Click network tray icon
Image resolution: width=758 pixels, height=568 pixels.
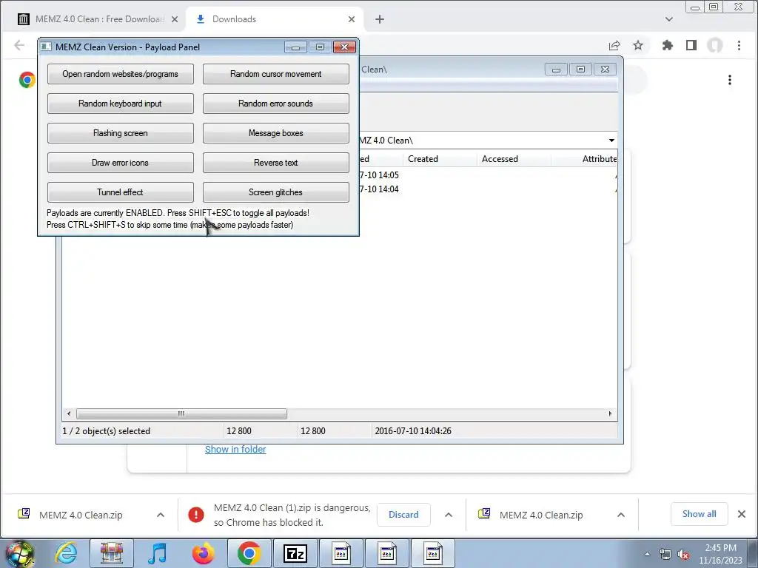665,555
